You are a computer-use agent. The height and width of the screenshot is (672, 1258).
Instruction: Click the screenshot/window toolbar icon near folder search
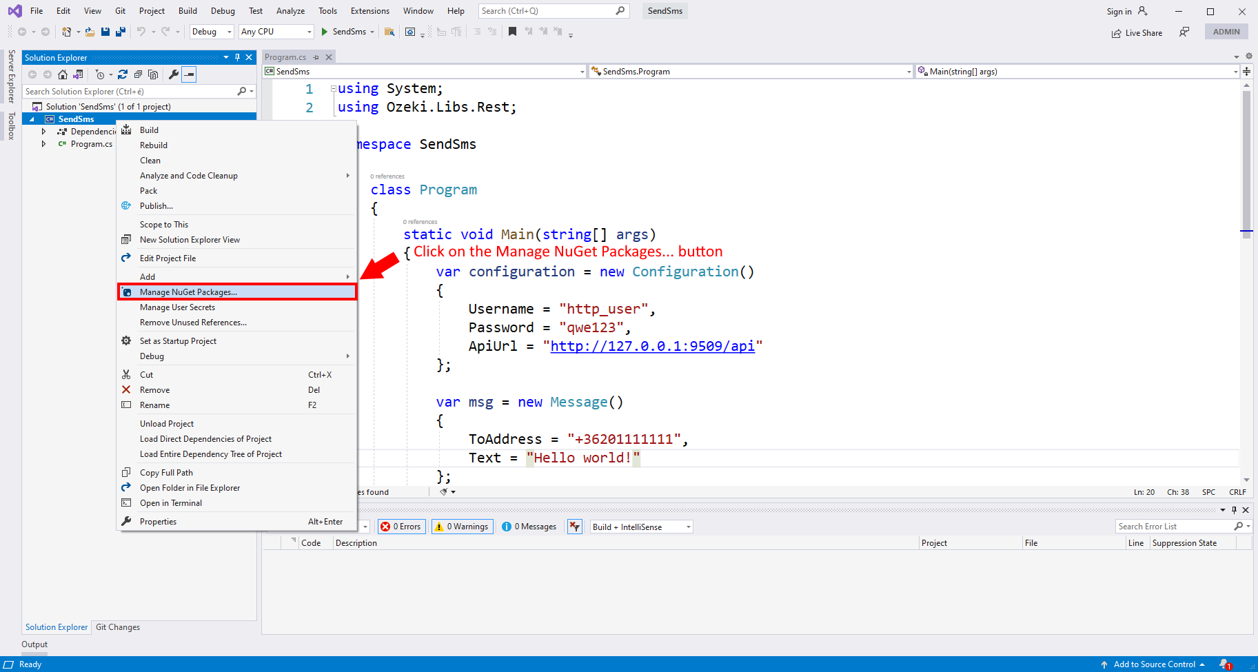click(x=410, y=32)
